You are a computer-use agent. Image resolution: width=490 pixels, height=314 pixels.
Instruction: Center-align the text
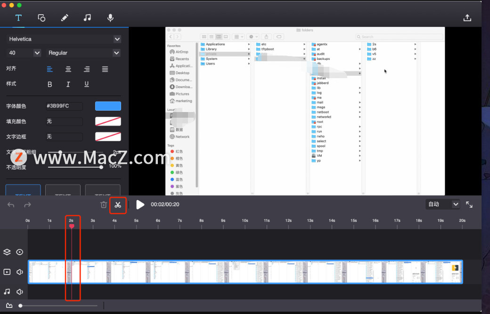point(68,69)
